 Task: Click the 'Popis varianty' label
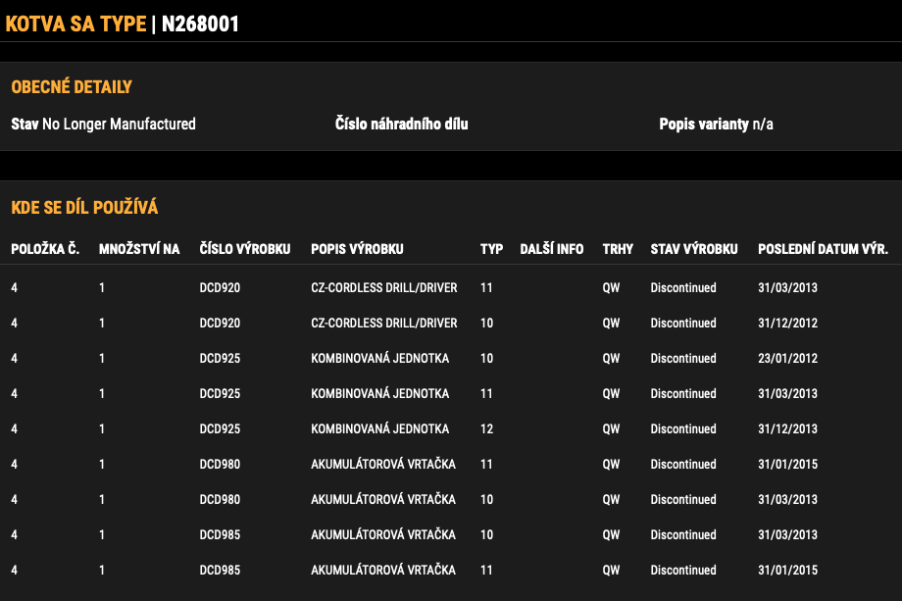[x=704, y=124]
